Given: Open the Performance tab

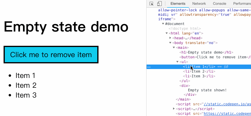Looking at the screenshot, I should (242, 4).
